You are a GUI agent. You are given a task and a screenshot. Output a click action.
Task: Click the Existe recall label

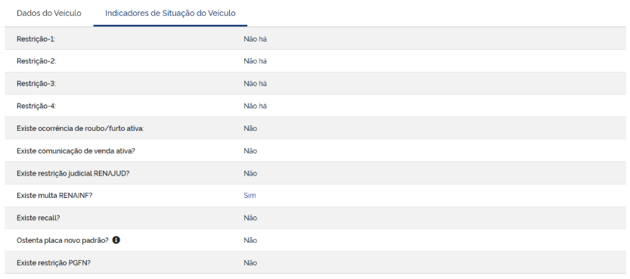point(38,218)
